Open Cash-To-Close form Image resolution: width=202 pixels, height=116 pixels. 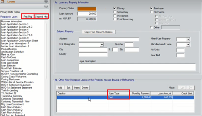click(8, 57)
